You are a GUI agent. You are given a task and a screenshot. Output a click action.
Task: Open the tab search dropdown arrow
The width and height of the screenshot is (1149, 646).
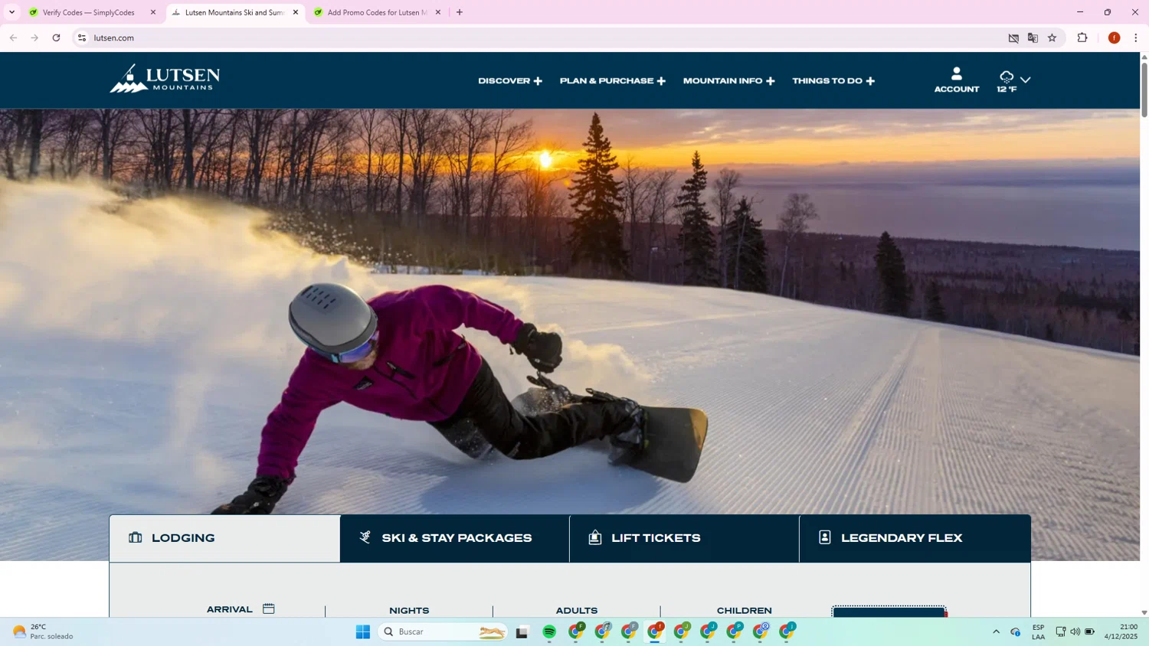11,12
